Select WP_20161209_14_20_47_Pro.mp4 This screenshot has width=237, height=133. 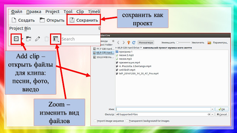point(137,74)
